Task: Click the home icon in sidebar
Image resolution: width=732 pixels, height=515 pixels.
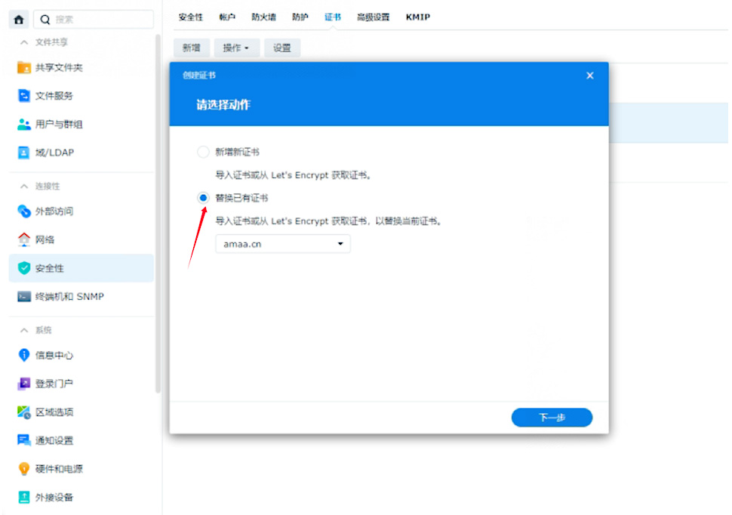Action: [19, 20]
